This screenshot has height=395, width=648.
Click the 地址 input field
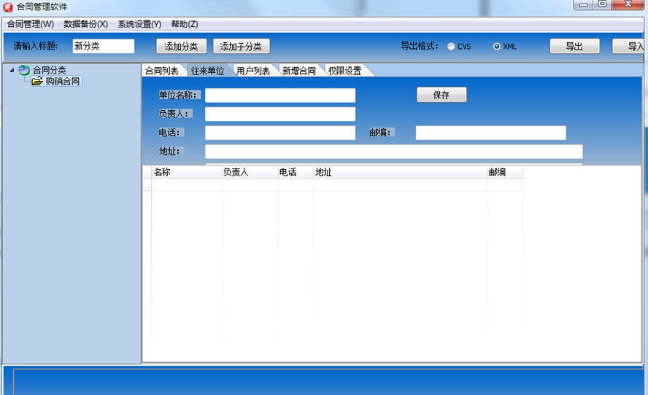[x=394, y=152]
